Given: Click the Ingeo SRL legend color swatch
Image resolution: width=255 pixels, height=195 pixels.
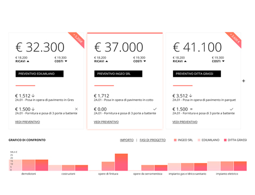Looking at the screenshot, I should tap(175, 140).
